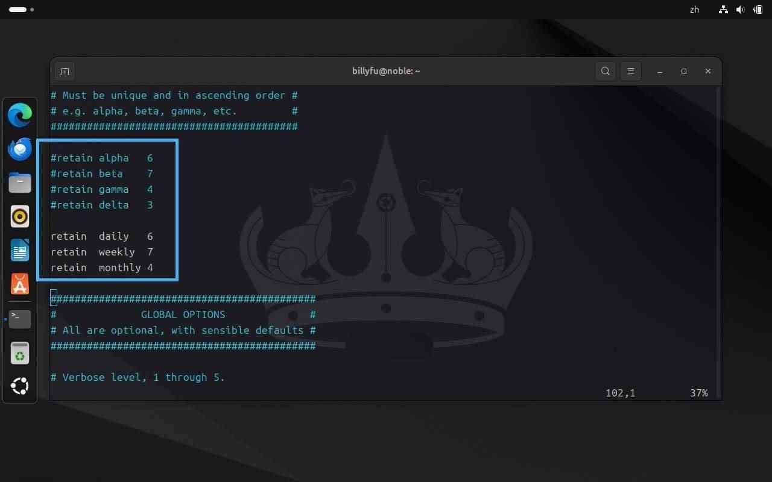Click the '102,1' cursor position indicator

click(x=621, y=393)
